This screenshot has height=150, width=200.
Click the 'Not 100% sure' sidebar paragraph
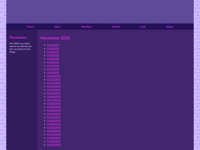[x=20, y=48]
